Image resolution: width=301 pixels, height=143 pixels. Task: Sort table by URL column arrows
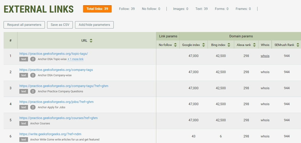[91, 41]
